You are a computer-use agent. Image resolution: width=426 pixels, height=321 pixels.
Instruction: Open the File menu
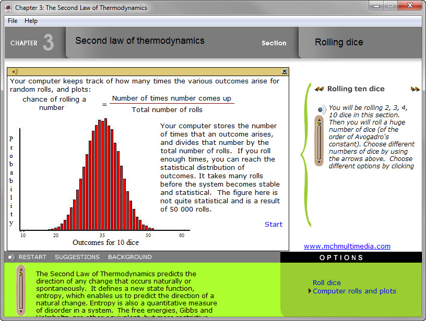tap(13, 21)
